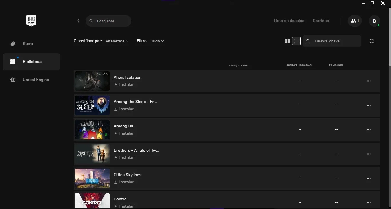
Task: Switch to list view layout
Action: tap(296, 41)
